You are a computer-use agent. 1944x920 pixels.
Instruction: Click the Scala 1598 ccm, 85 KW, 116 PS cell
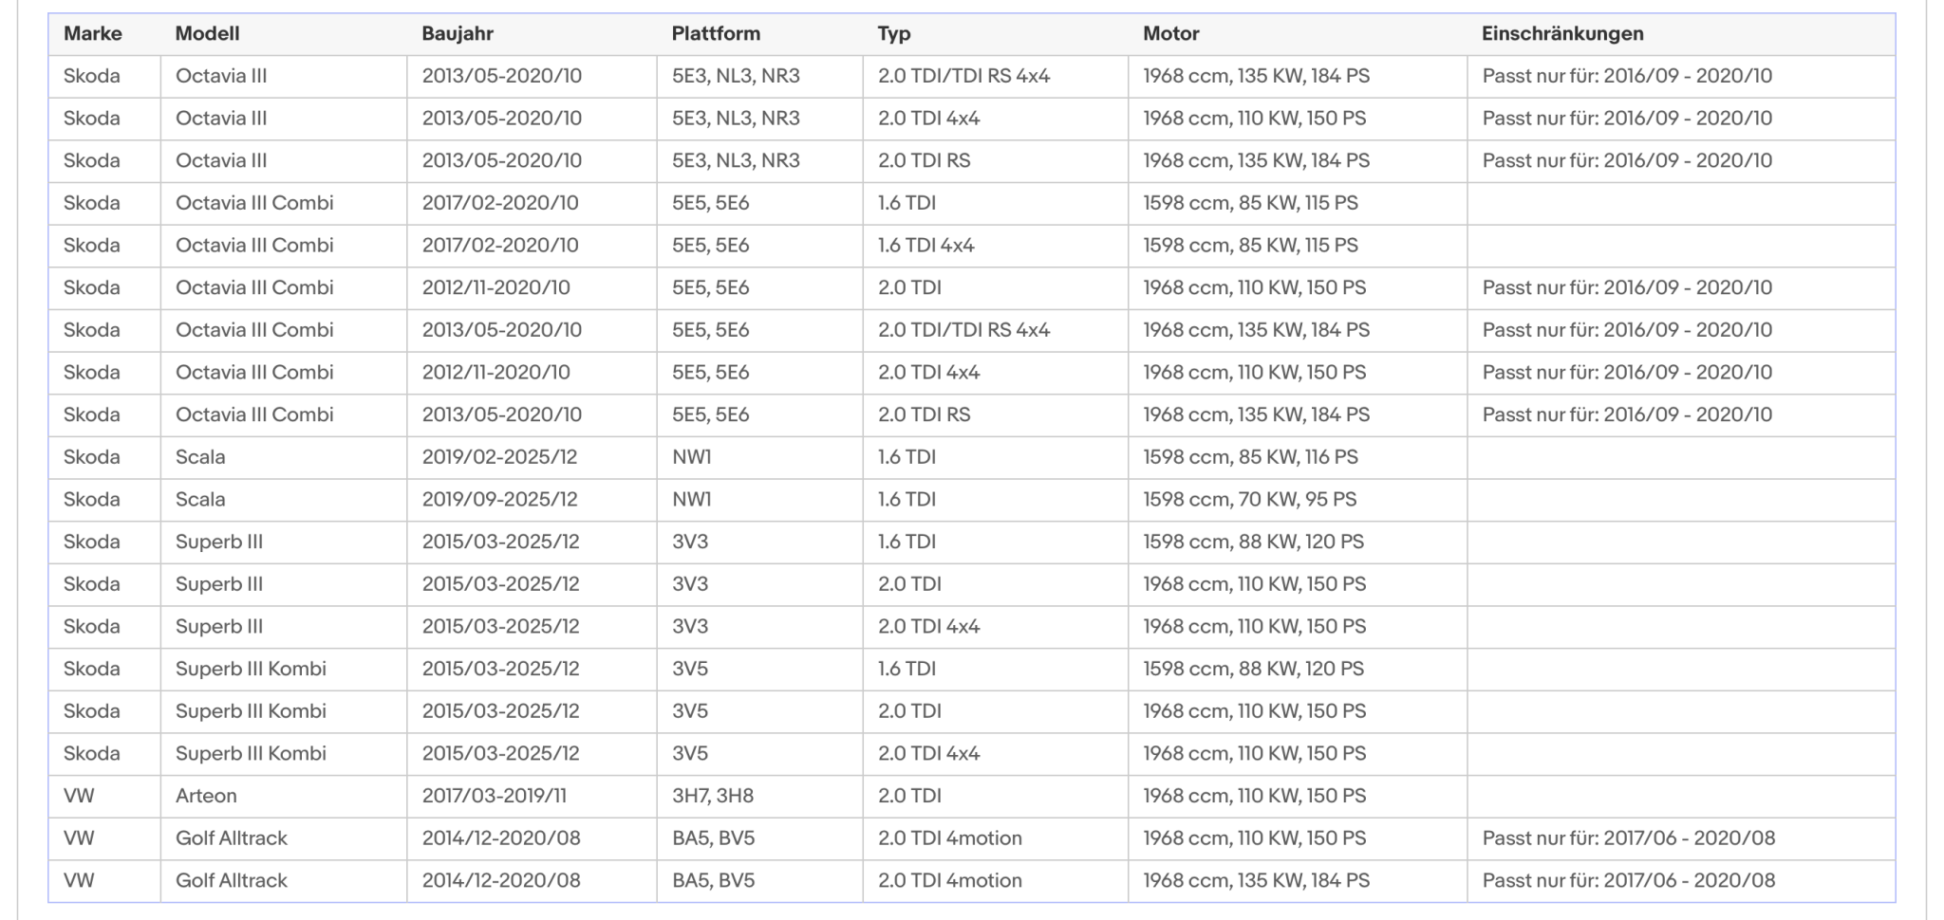tap(1298, 457)
